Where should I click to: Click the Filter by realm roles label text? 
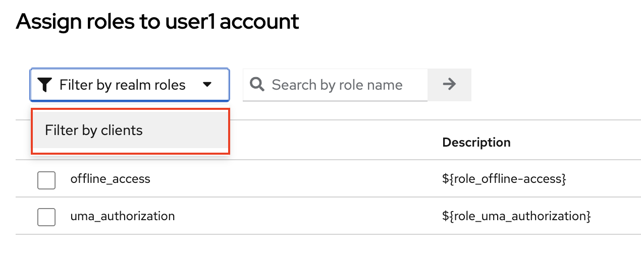(x=123, y=85)
